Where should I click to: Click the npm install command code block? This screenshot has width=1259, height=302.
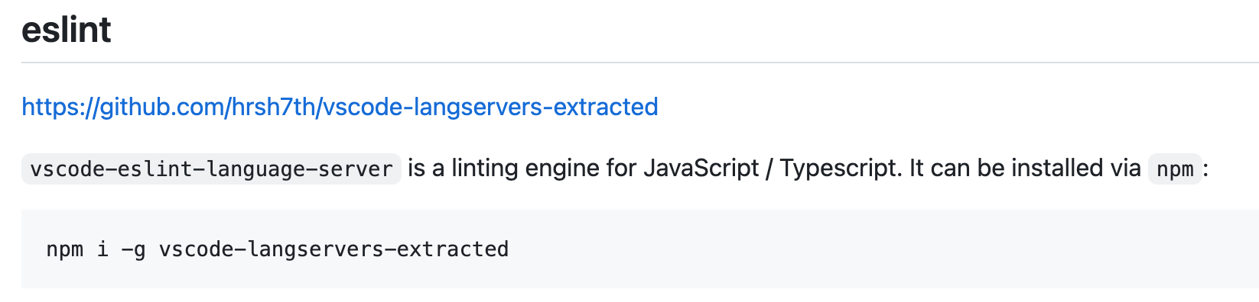(x=640, y=249)
